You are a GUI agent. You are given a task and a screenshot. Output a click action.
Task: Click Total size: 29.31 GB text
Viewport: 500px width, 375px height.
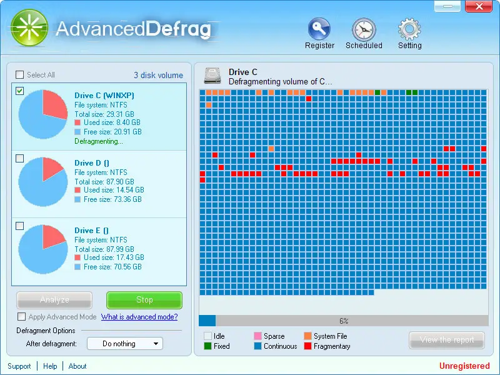104,114
